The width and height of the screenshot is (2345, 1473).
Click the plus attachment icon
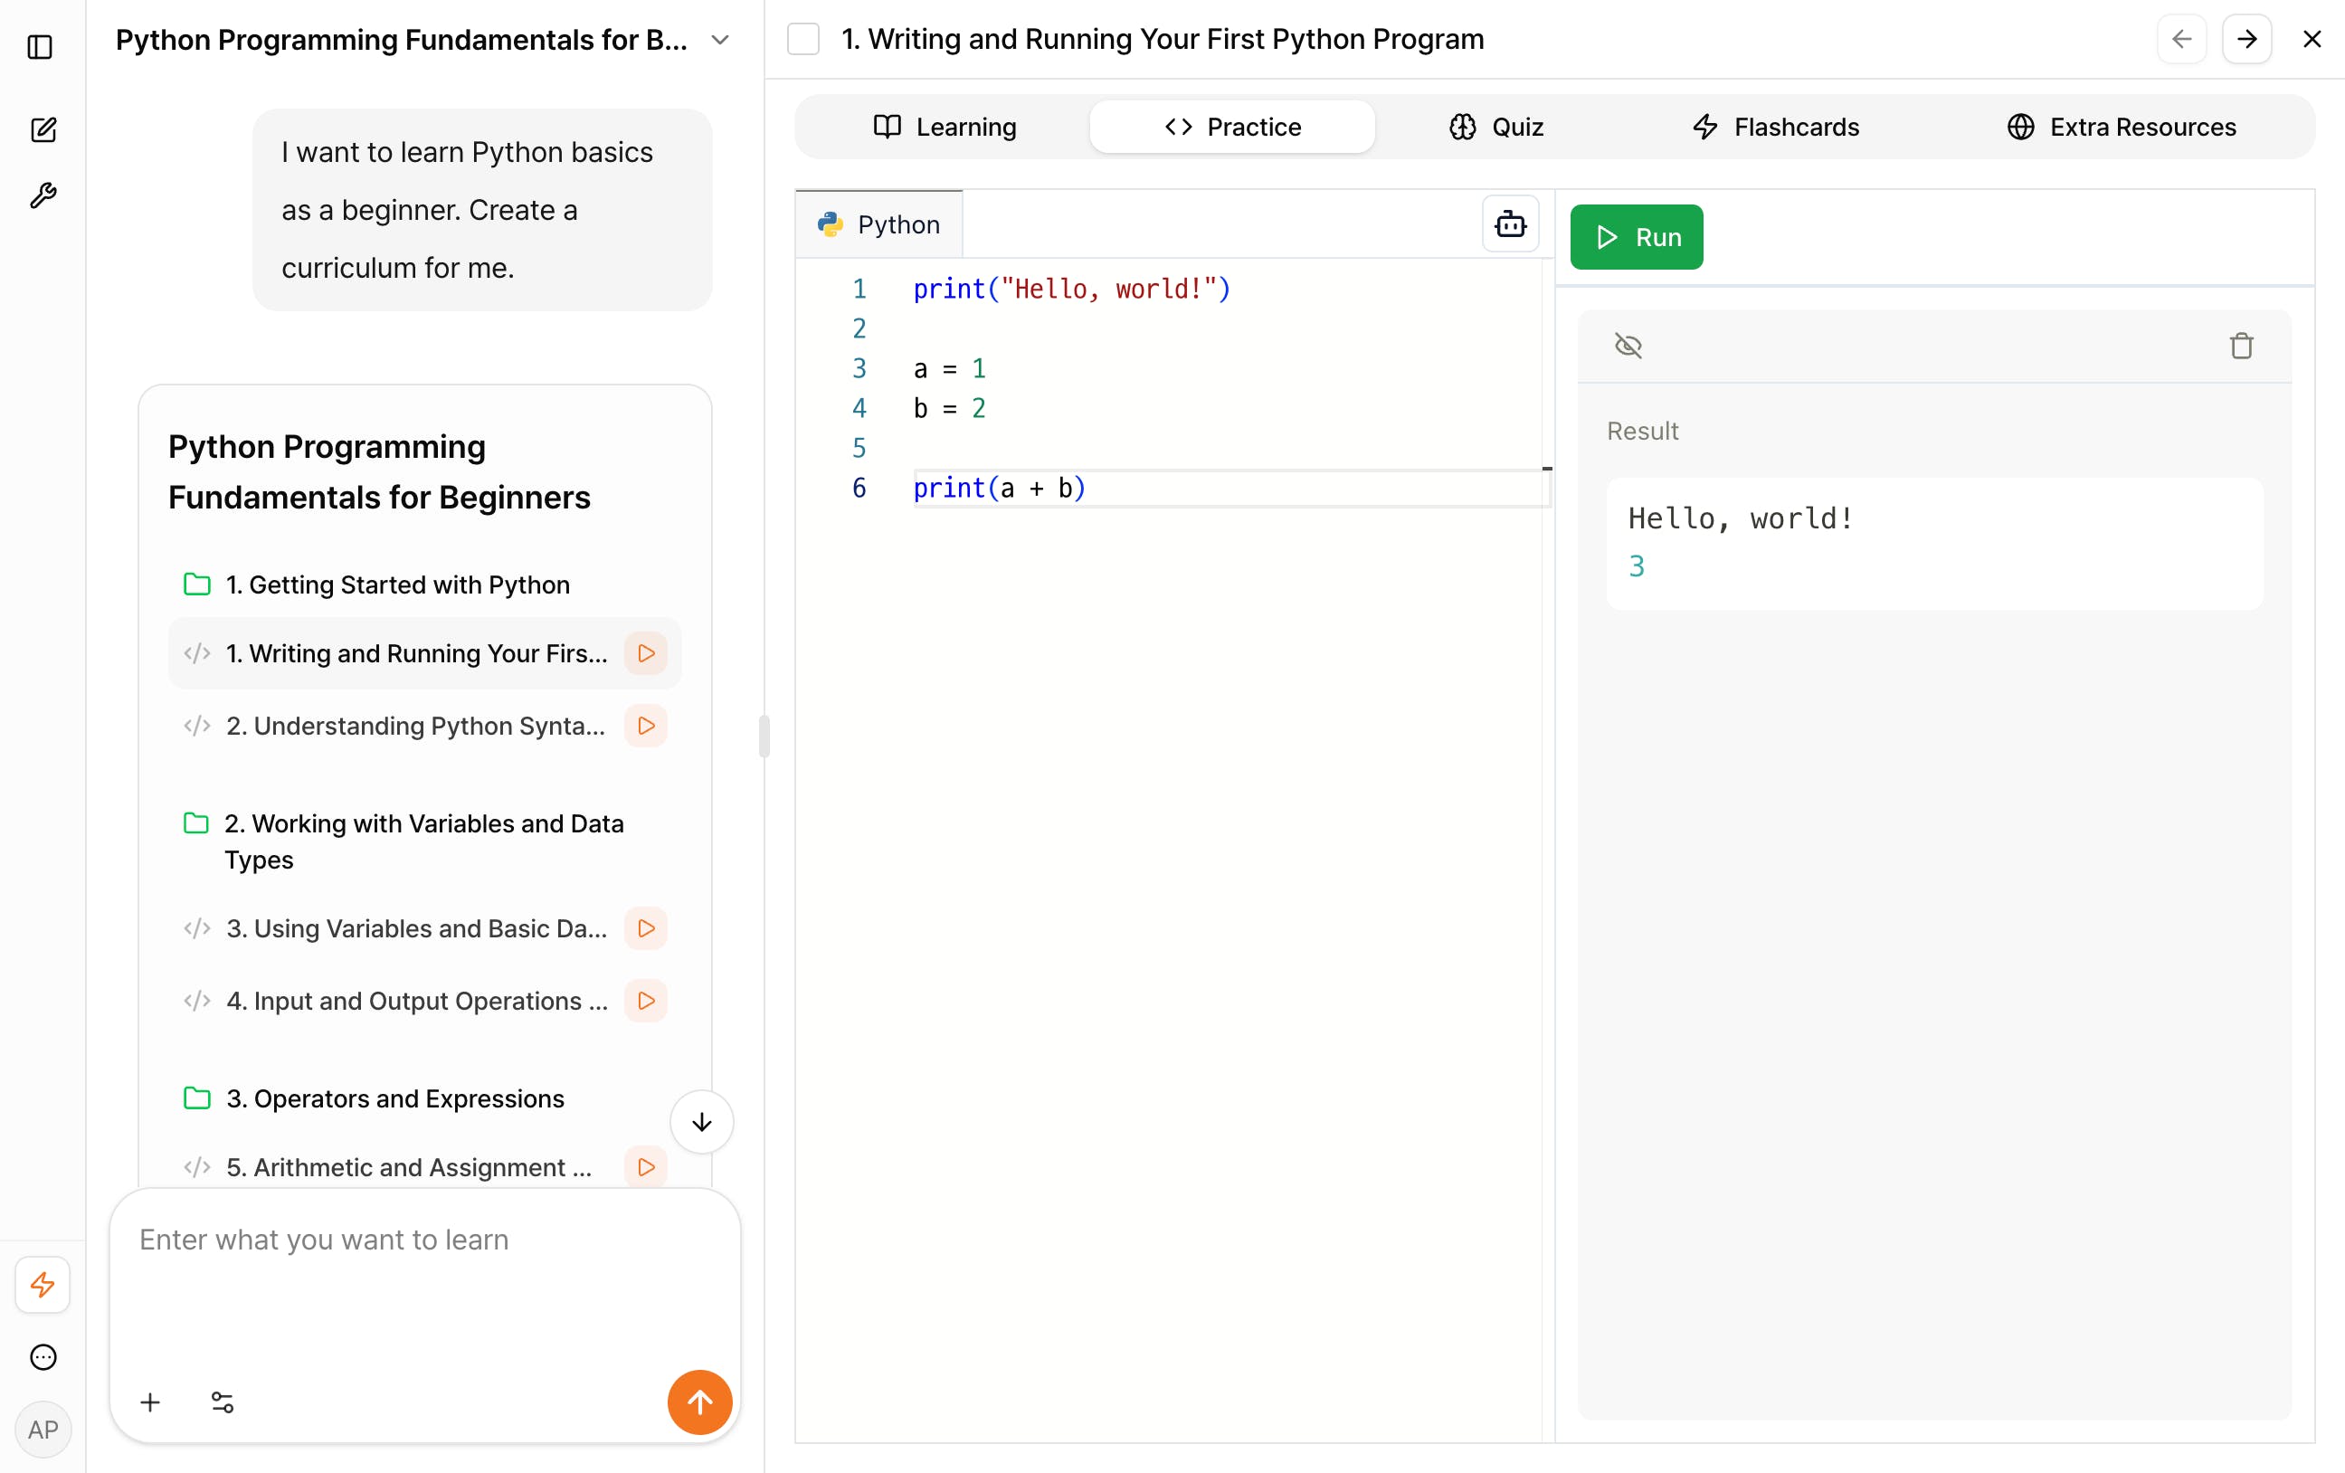coord(150,1402)
